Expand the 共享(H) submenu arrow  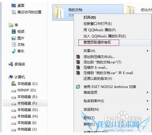[x=148, y=51]
